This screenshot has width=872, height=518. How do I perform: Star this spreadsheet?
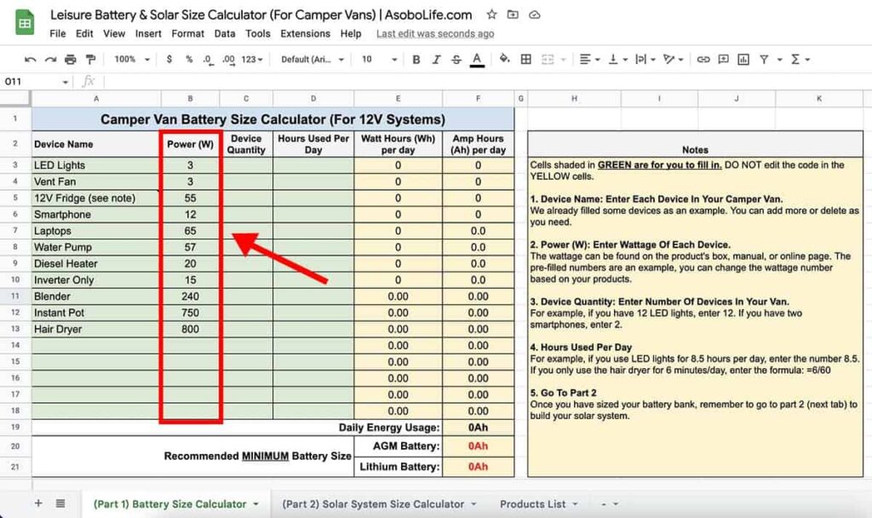click(x=491, y=14)
